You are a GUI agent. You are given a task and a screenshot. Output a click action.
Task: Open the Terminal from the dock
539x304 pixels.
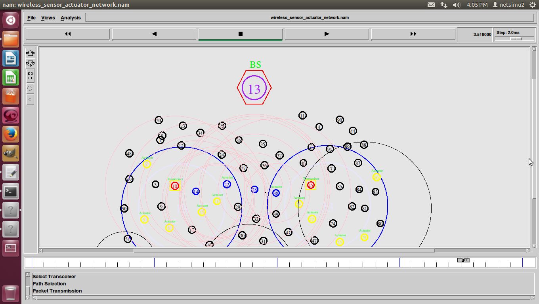11,192
